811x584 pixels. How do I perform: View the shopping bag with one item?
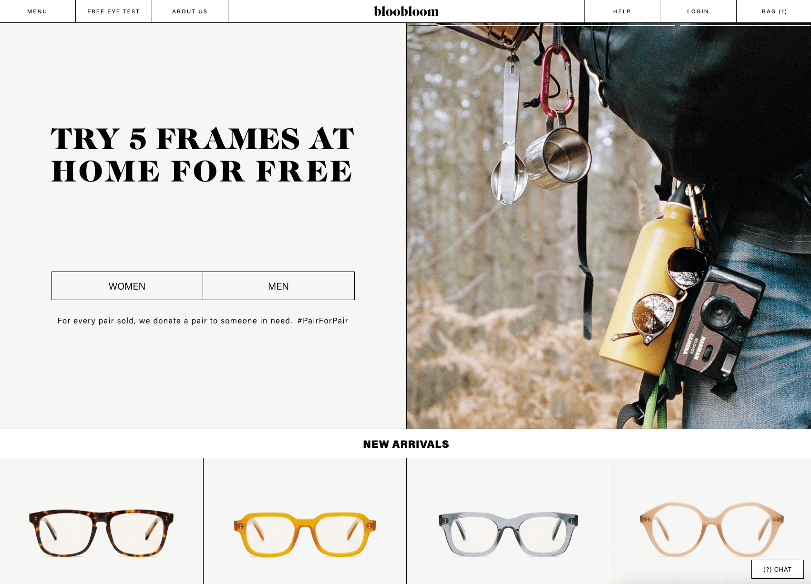pyautogui.click(x=774, y=11)
